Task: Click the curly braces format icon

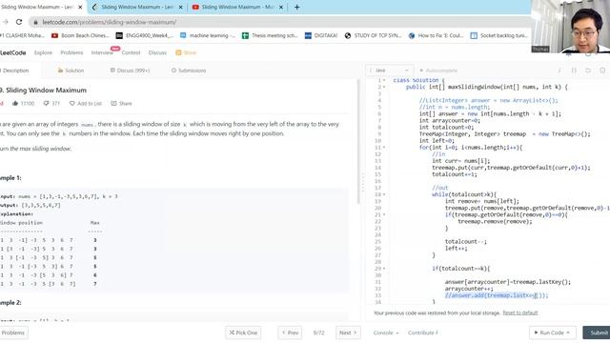Action: (574, 71)
